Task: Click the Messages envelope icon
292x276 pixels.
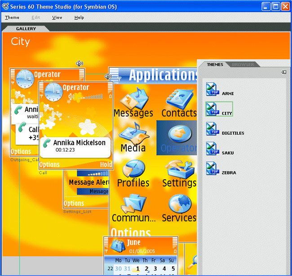Action: 134,98
